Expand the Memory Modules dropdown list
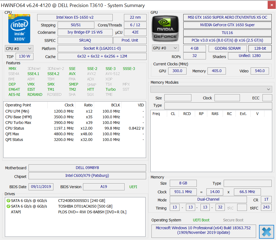 pyautogui.click(x=211, y=89)
